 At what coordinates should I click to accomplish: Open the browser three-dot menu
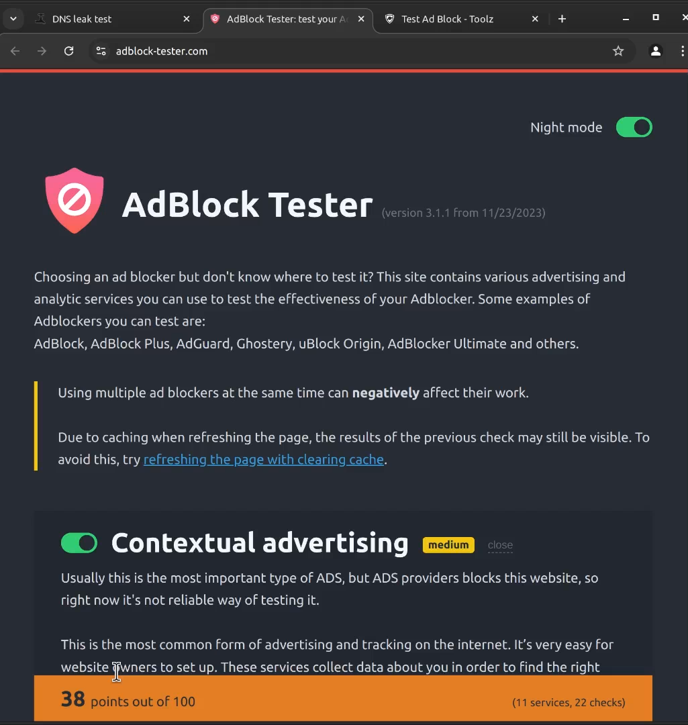pos(683,51)
